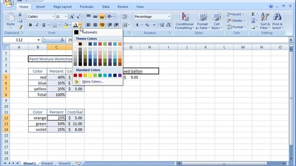
Task: Switch to the Data tab
Action: point(106,7)
